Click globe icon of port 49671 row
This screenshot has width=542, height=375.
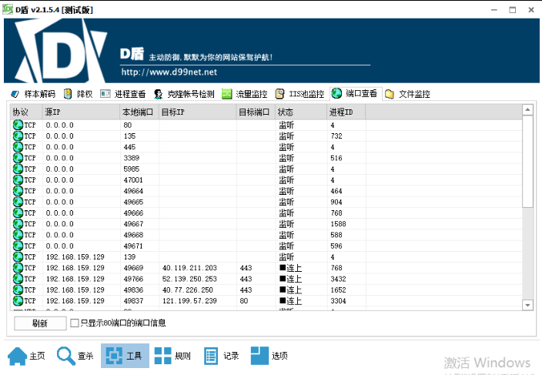coord(18,246)
